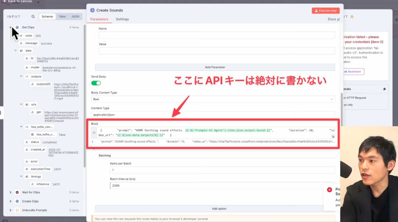Select the Table view tab
Screen dimensions: 398x222
62,17
